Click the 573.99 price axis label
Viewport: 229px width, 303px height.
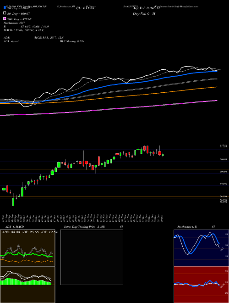coord(224,184)
